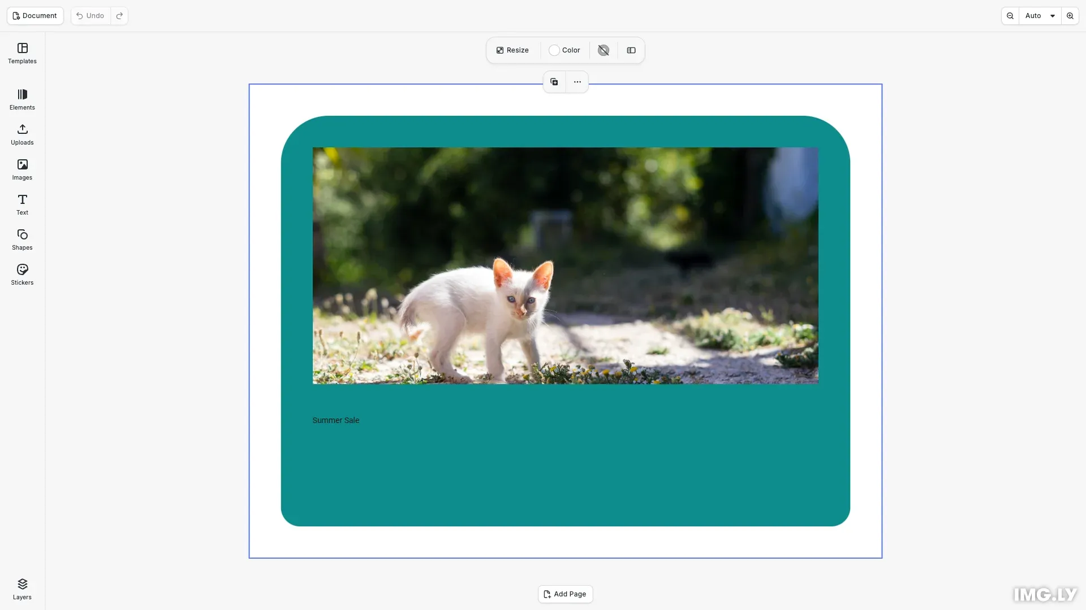Open the Templates panel

pyautogui.click(x=22, y=53)
